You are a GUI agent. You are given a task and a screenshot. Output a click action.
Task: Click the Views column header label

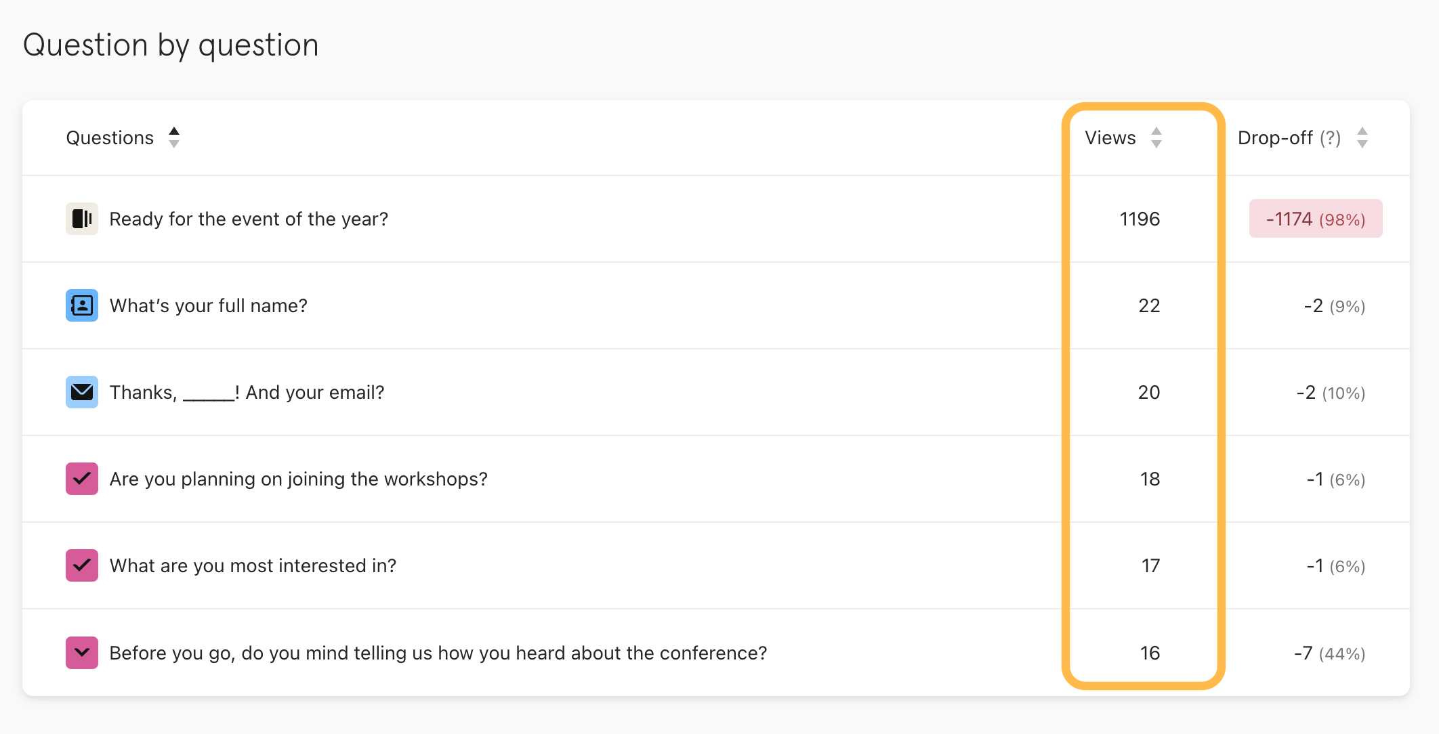pyautogui.click(x=1110, y=138)
